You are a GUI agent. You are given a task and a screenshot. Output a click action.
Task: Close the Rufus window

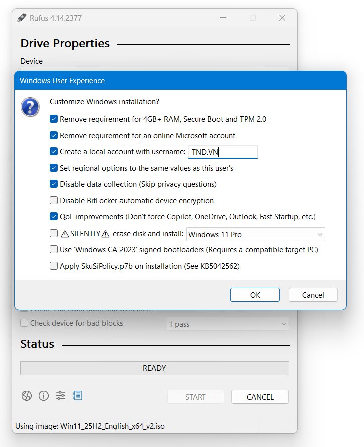282,18
